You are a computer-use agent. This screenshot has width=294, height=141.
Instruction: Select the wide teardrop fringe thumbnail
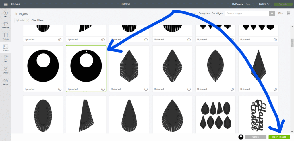[172, 114]
